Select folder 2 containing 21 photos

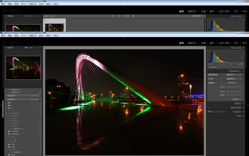point(24,108)
